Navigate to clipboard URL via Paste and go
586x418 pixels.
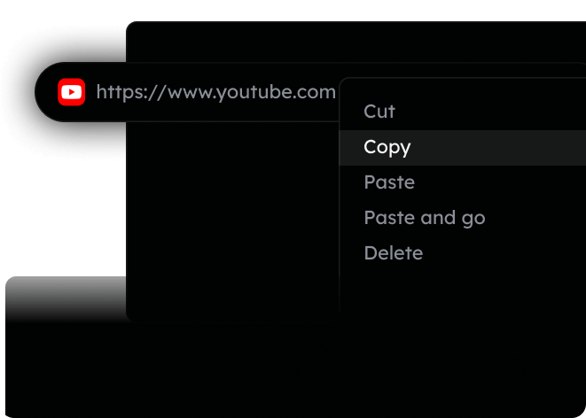(x=424, y=218)
